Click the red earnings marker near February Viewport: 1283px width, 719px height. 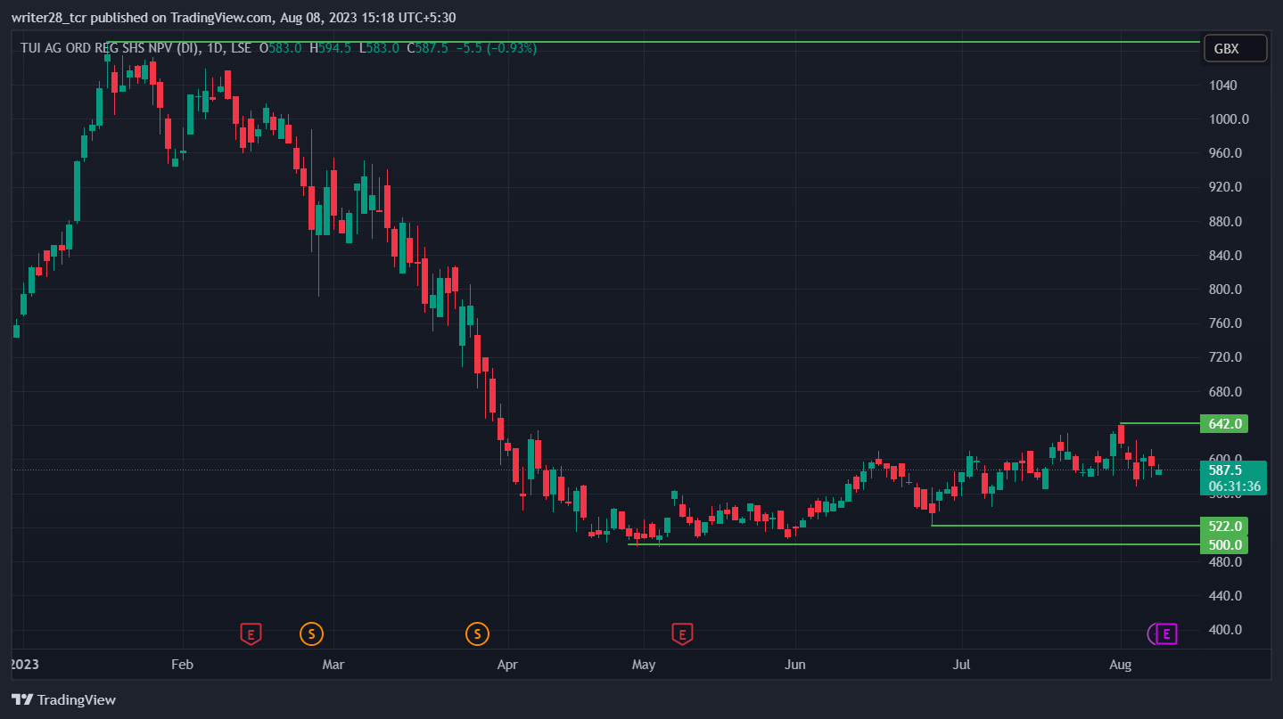[251, 634]
